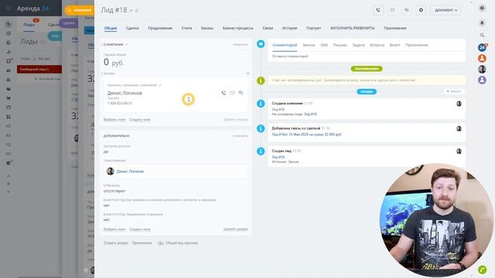Viewport: 495px width, 278px height.
Task: Open notifications bell in right sidebar
Action: pyautogui.click(x=482, y=22)
